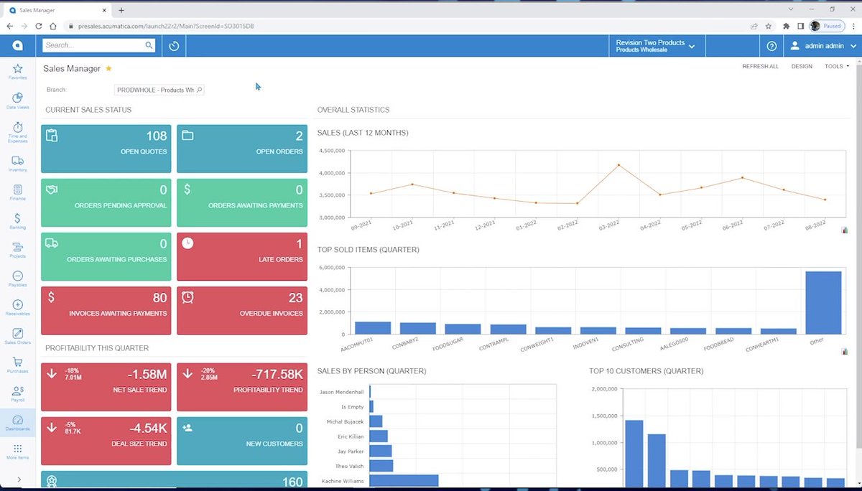Open More Items grid
Viewport: 862px width, 491px height.
point(18,451)
